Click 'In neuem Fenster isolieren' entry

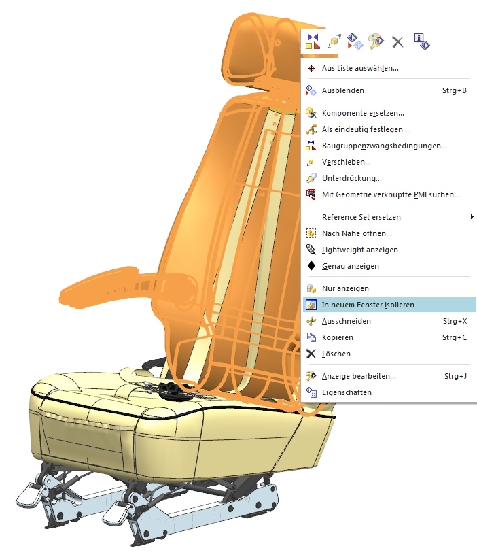tap(389, 305)
